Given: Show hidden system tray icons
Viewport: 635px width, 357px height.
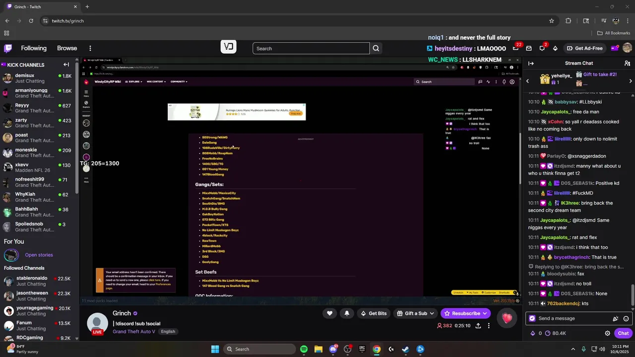Looking at the screenshot, I should [572, 349].
